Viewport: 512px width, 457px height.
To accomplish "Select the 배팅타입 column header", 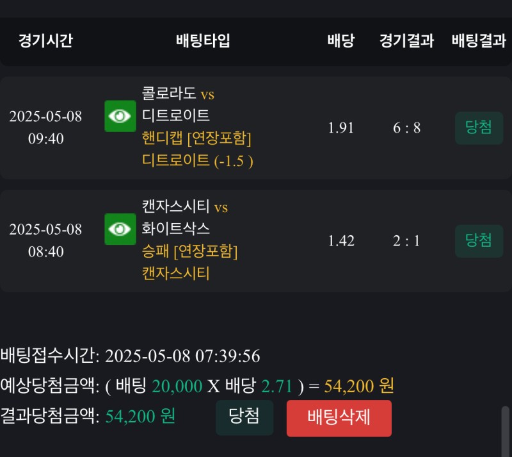I will coord(203,41).
